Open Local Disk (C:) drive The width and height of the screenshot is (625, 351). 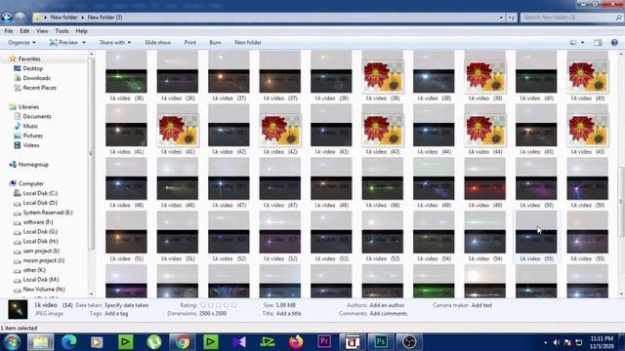tap(40, 193)
